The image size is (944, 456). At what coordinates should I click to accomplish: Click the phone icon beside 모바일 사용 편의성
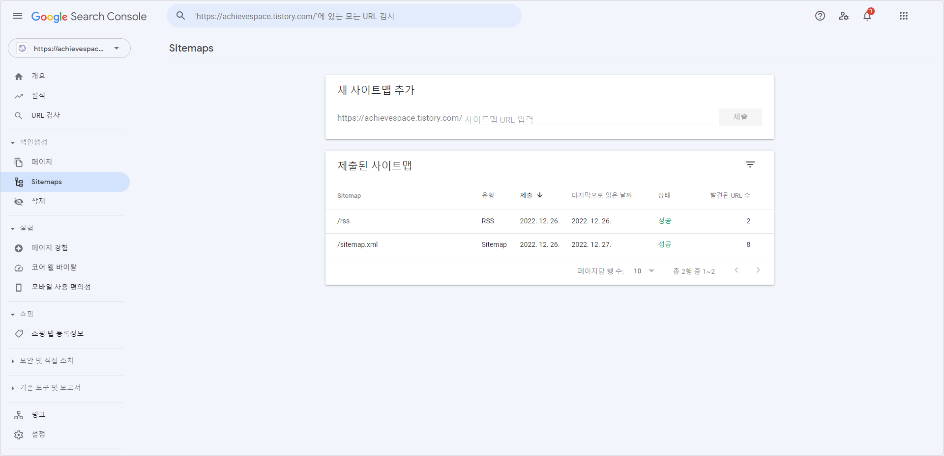tap(19, 287)
